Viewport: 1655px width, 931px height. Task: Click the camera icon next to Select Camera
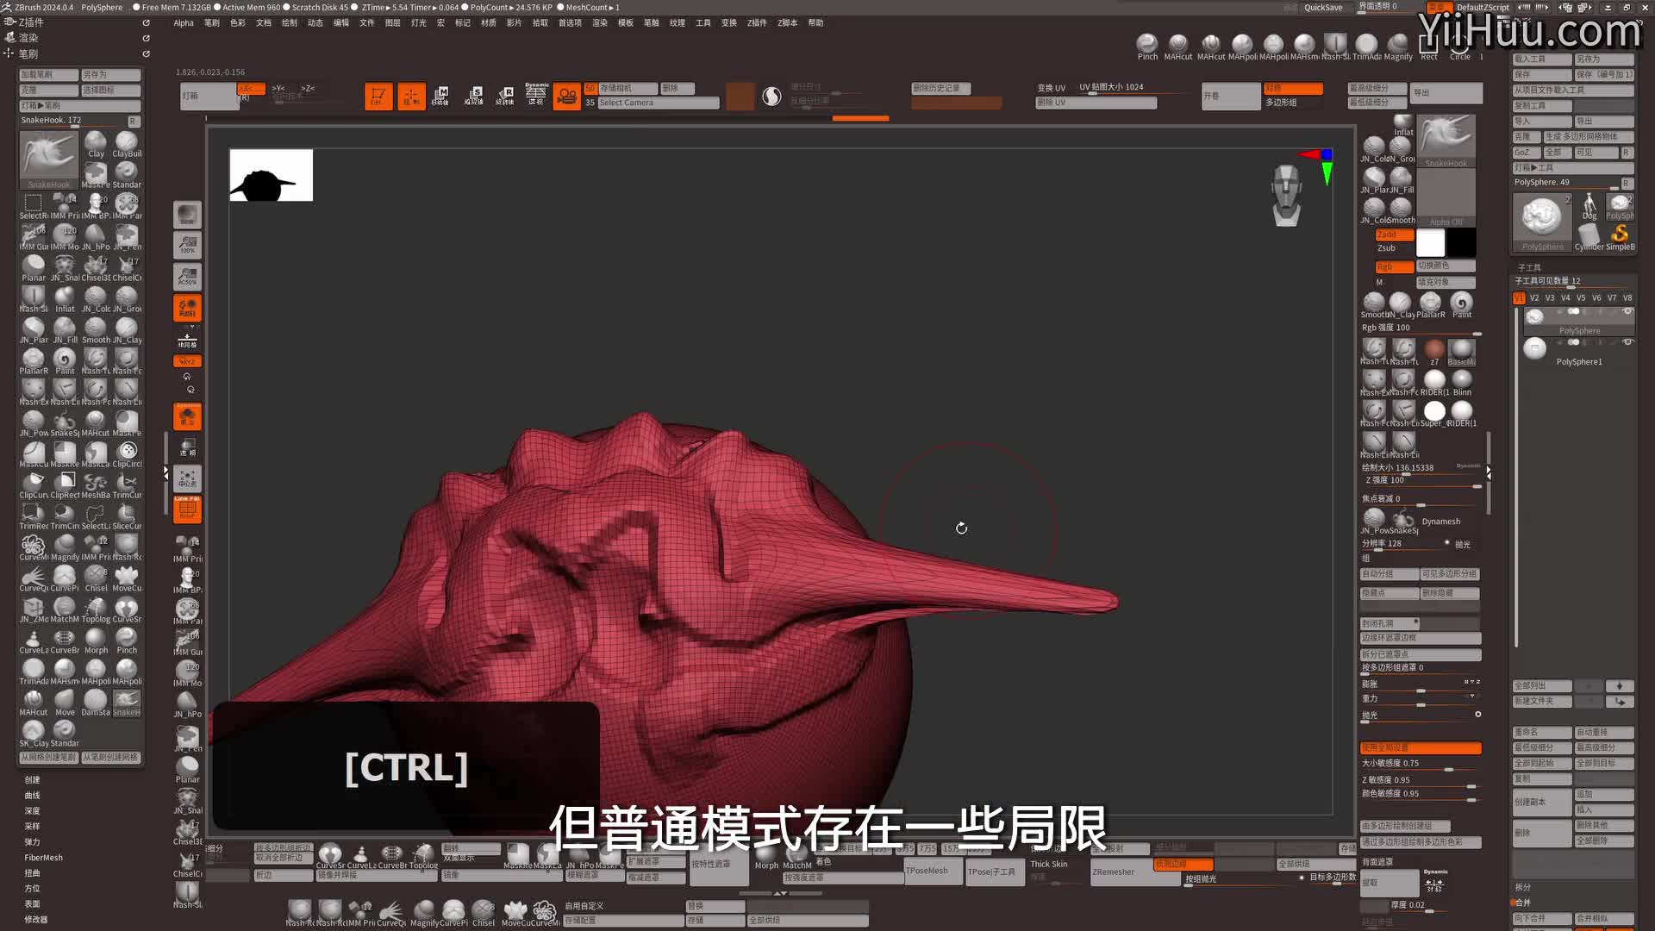tap(566, 96)
